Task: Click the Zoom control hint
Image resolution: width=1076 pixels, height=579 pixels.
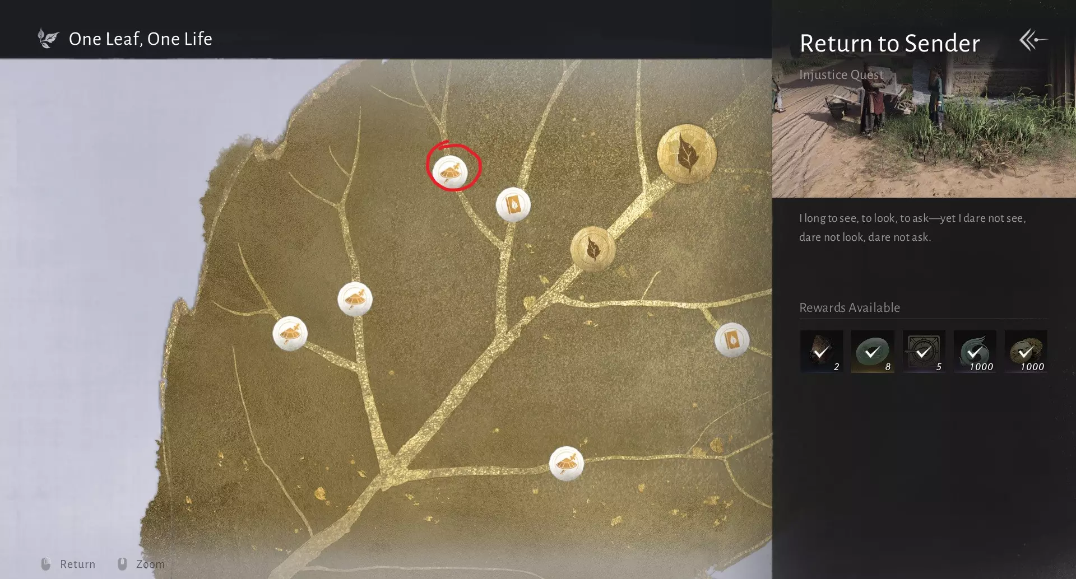Action: point(141,564)
